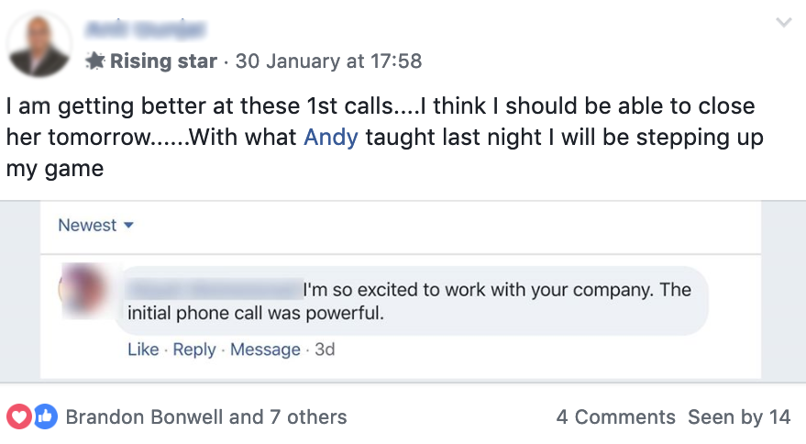The image size is (806, 444).
Task: Click the 3d comment timestamp
Action: click(325, 350)
